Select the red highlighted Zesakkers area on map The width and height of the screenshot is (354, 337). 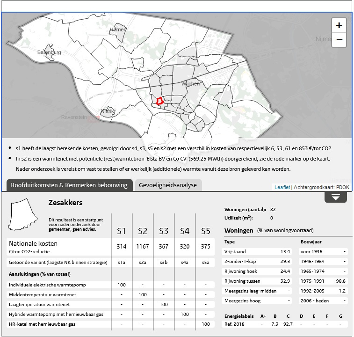tap(160, 101)
